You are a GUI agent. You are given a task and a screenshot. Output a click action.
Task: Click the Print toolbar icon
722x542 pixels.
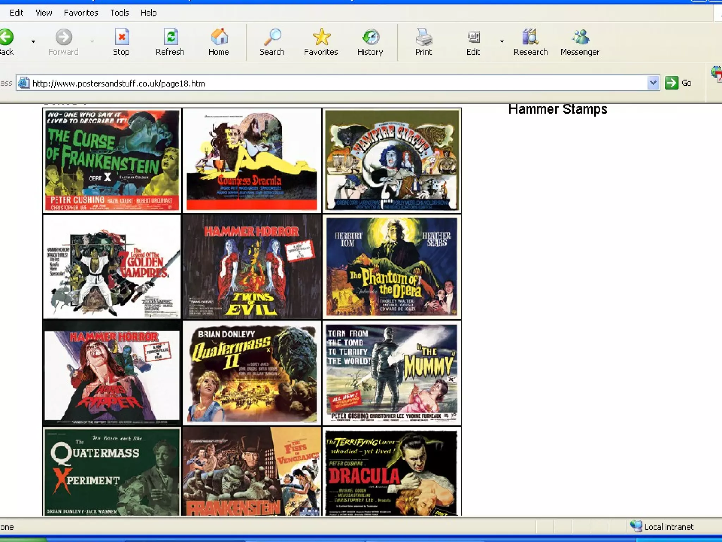[423, 37]
